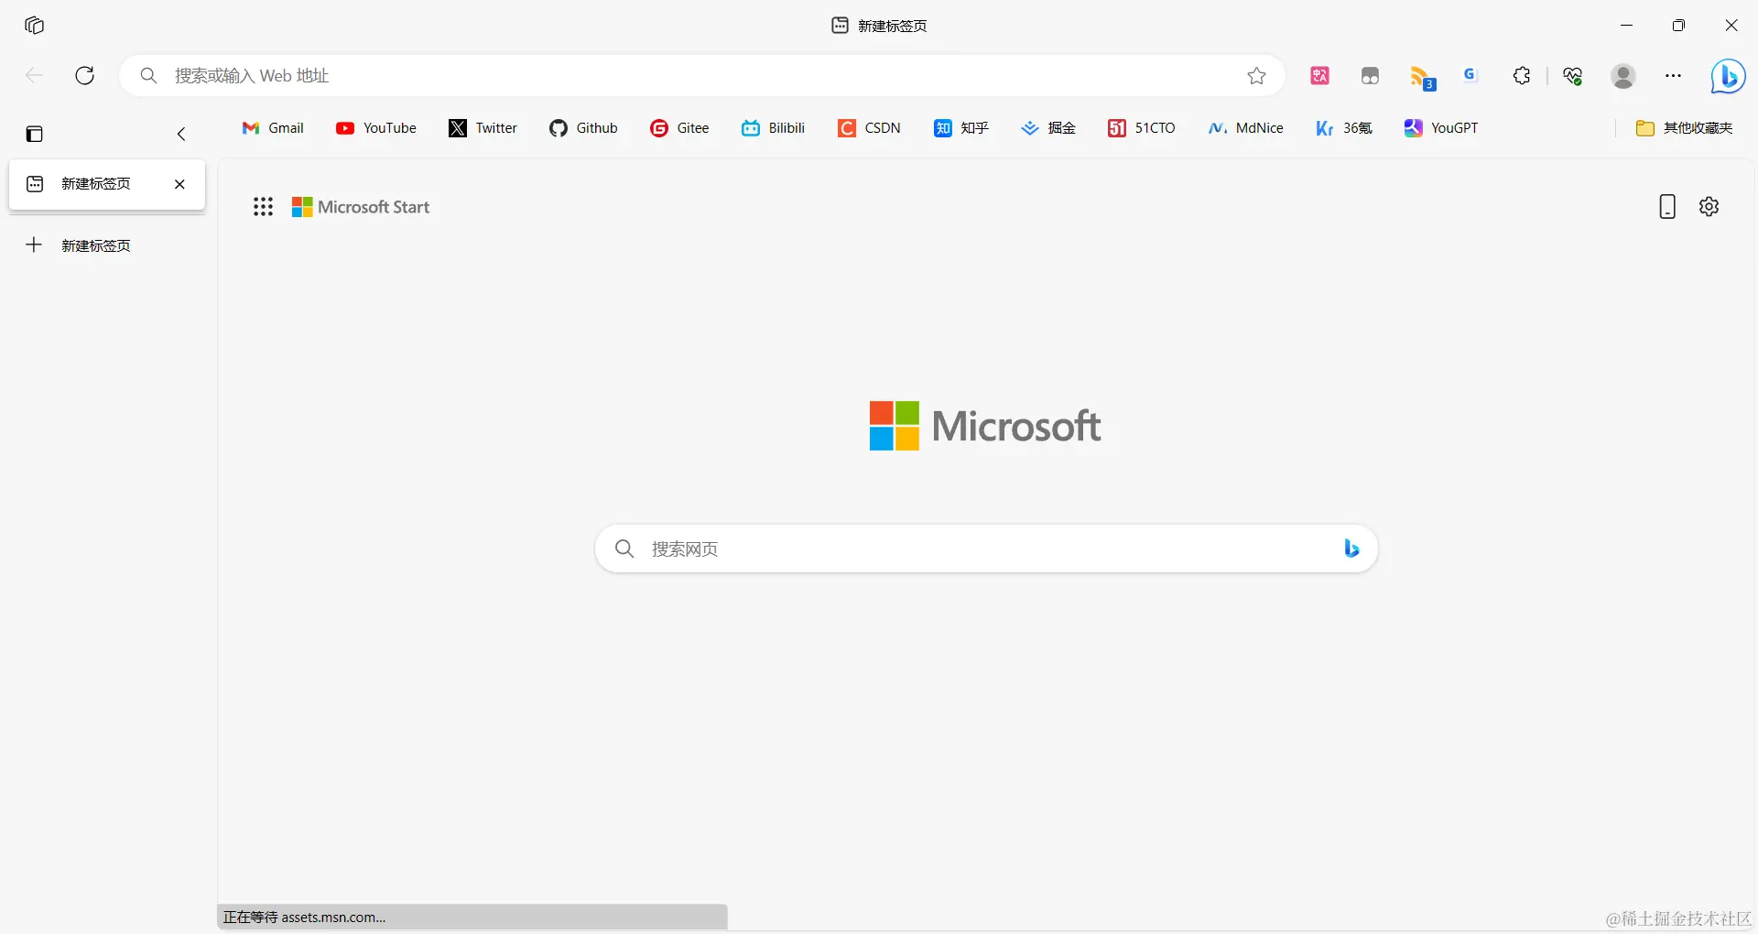Open the 知乎 bookmark
1758x934 pixels.
pyautogui.click(x=961, y=128)
